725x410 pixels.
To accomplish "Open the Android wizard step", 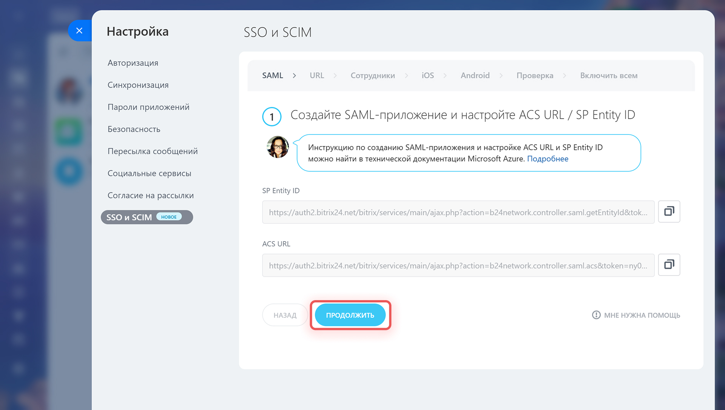I will tap(475, 76).
